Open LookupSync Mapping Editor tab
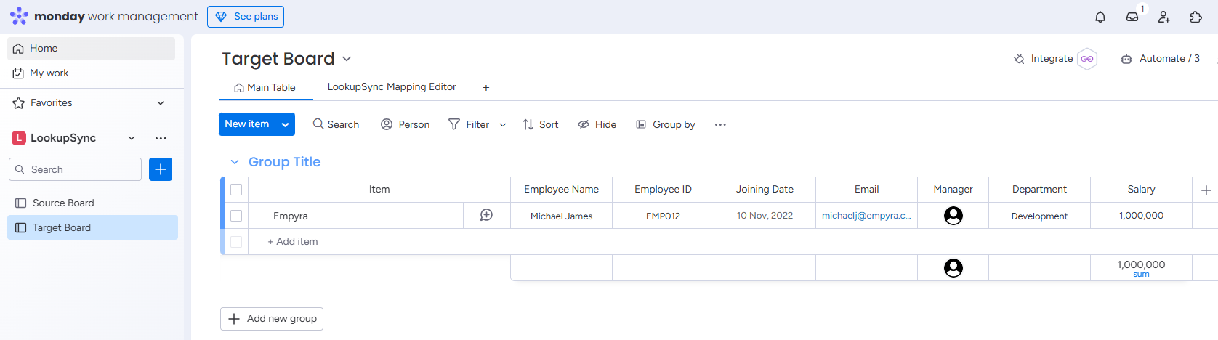 pyautogui.click(x=392, y=87)
